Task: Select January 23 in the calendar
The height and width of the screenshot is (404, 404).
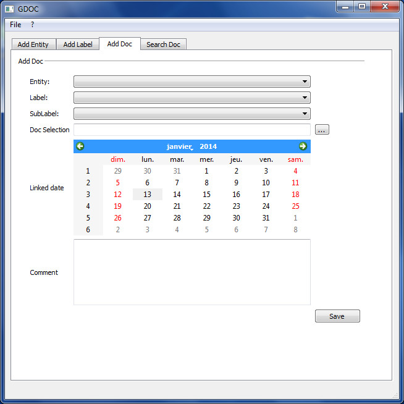Action: coord(236,206)
